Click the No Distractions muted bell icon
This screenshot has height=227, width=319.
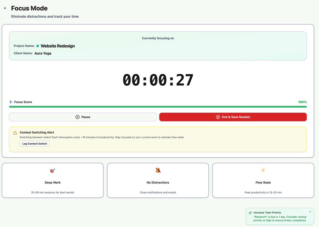coord(158,170)
